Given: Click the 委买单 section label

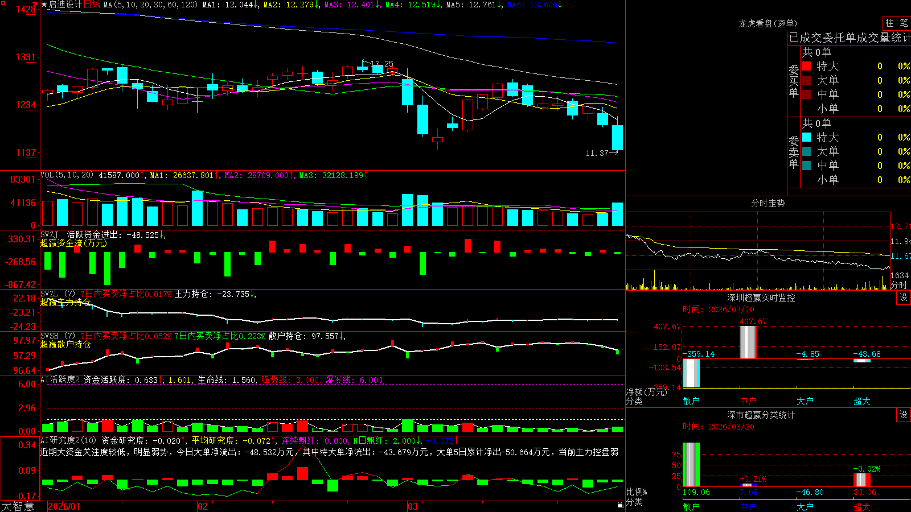Looking at the screenshot, I should point(794,81).
